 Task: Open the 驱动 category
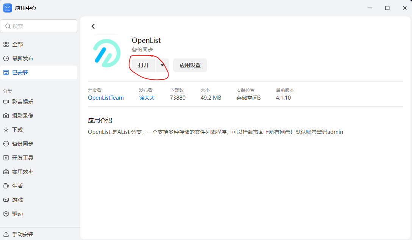[39, 214]
